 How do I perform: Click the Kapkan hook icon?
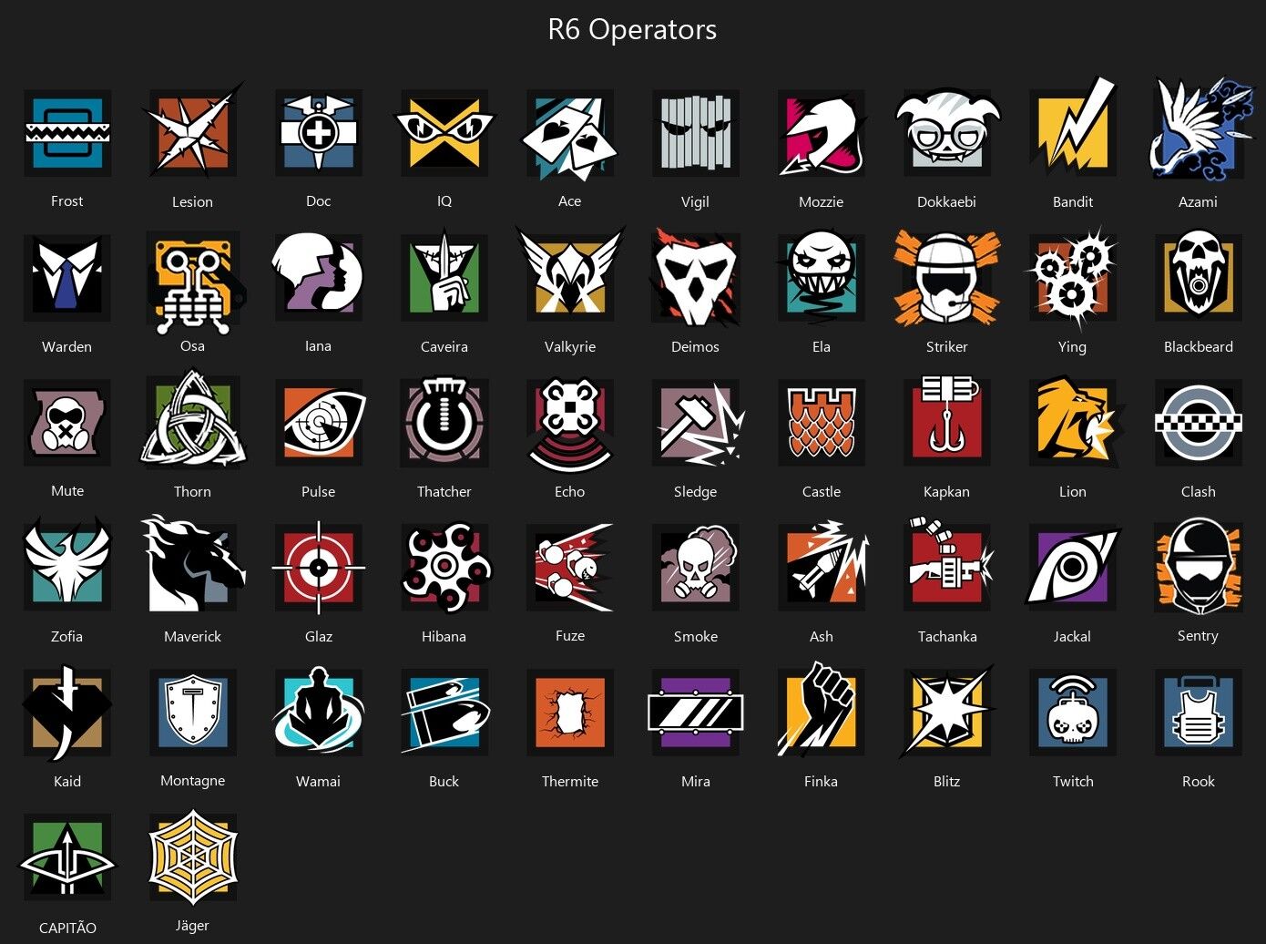[947, 421]
